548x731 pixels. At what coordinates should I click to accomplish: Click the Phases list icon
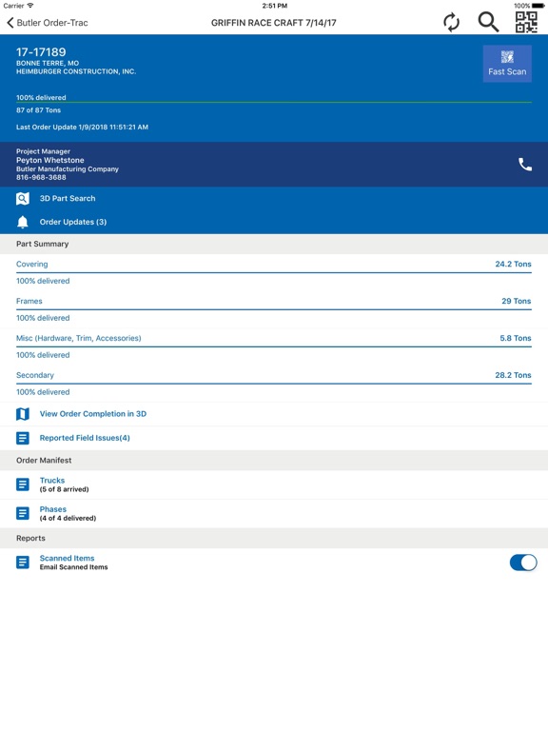23,513
